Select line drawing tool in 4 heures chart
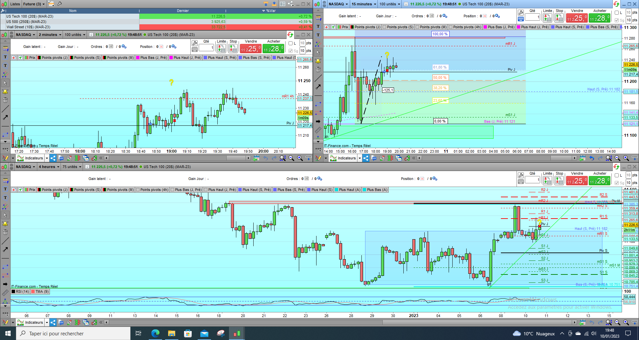 click(x=5, y=241)
